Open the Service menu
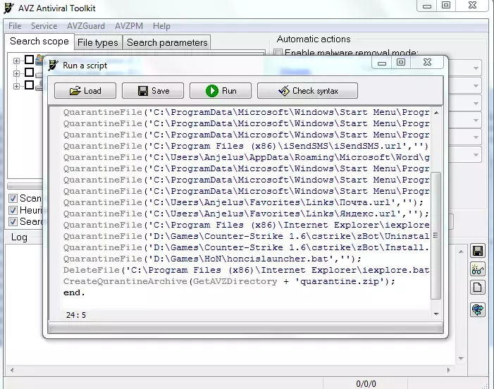The height and width of the screenshot is (389, 494). click(44, 26)
